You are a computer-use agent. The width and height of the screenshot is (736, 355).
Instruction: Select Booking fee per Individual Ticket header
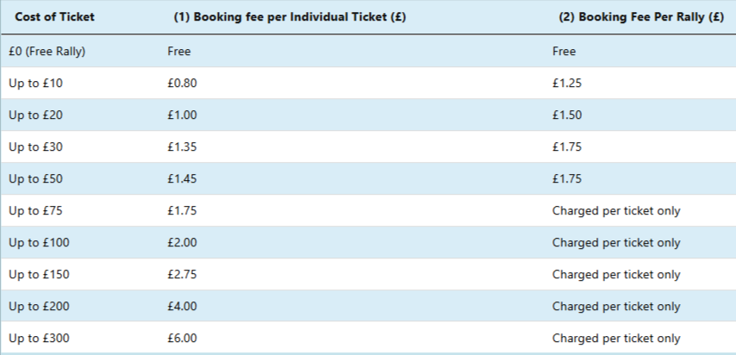point(290,17)
